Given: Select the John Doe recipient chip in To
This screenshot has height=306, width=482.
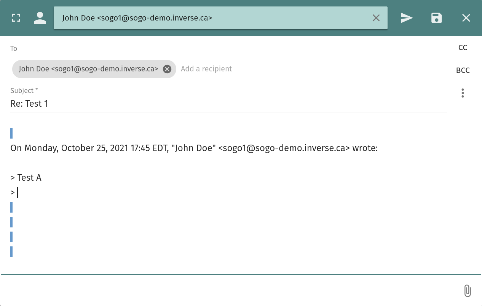Looking at the screenshot, I should (88, 69).
